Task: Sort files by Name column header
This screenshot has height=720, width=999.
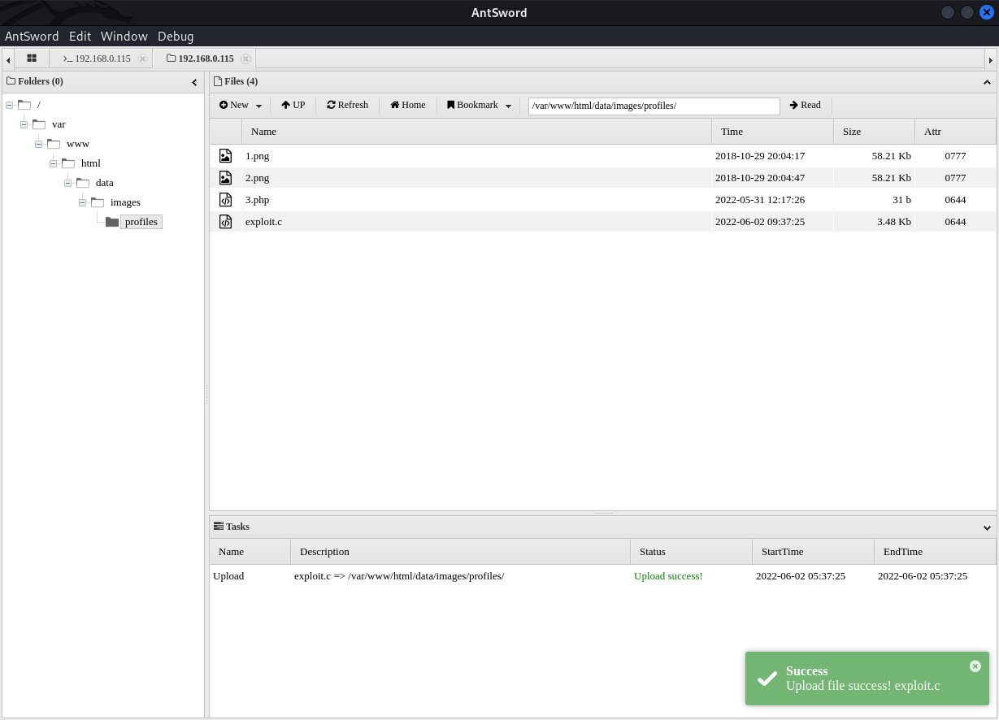Action: (x=476, y=132)
